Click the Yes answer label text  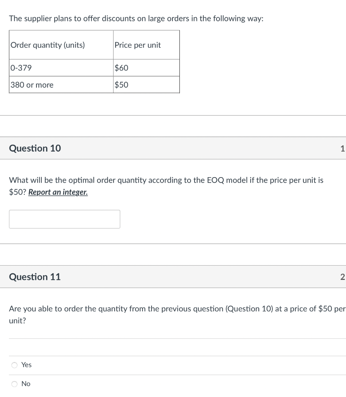point(26,365)
